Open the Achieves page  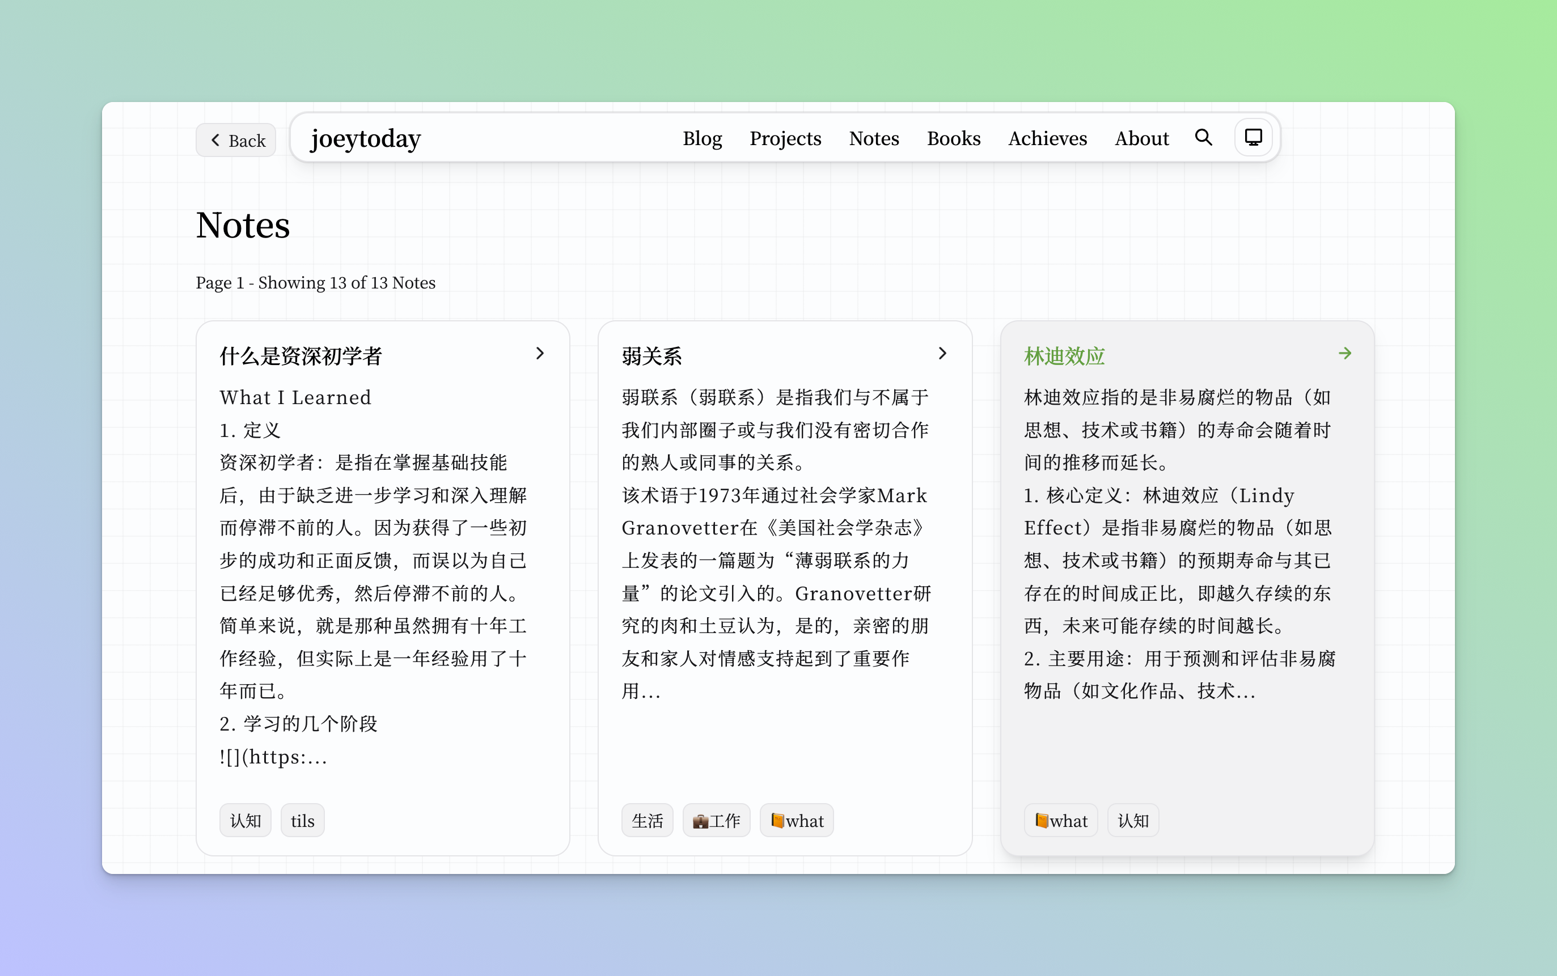point(1047,138)
